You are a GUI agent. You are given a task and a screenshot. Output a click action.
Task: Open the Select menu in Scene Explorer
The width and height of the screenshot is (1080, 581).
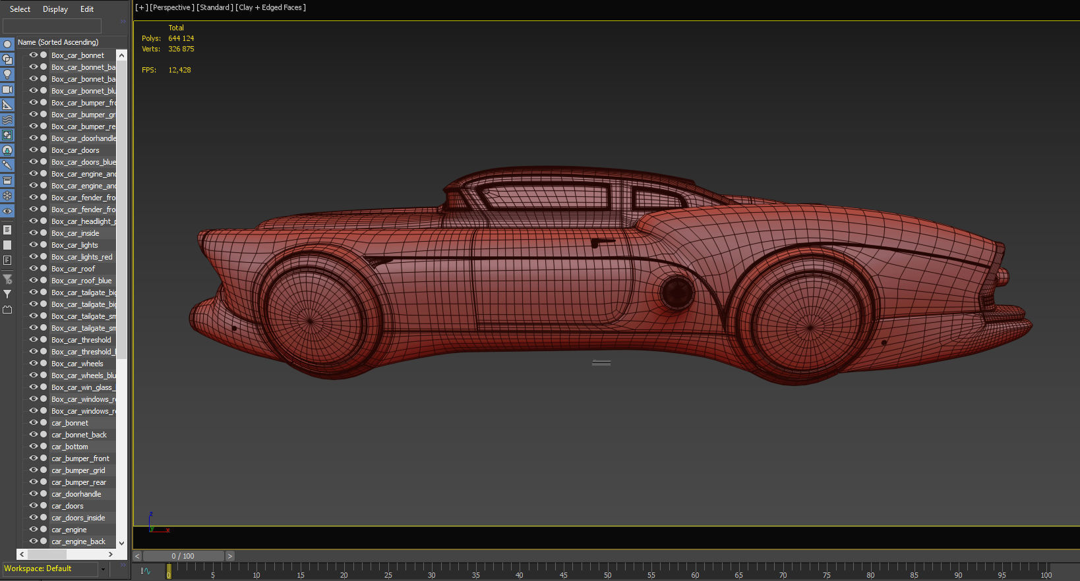tap(20, 9)
